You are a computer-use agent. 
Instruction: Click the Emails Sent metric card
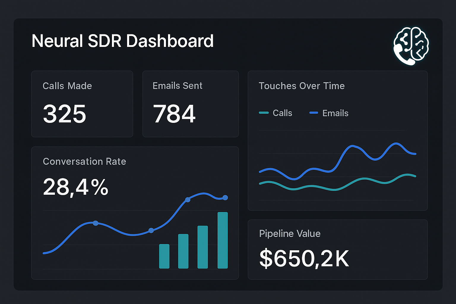point(191,104)
